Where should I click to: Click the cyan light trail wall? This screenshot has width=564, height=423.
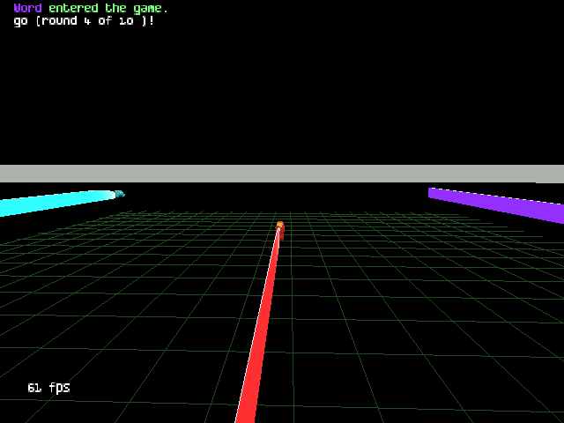point(53,203)
